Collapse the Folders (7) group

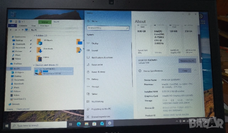(x=35, y=36)
